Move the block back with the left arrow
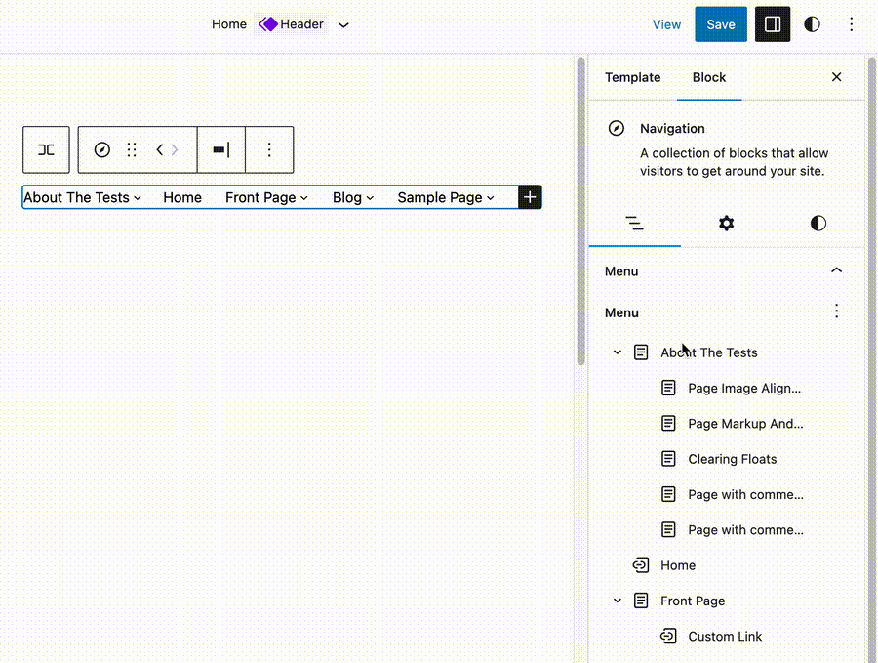 coord(158,149)
